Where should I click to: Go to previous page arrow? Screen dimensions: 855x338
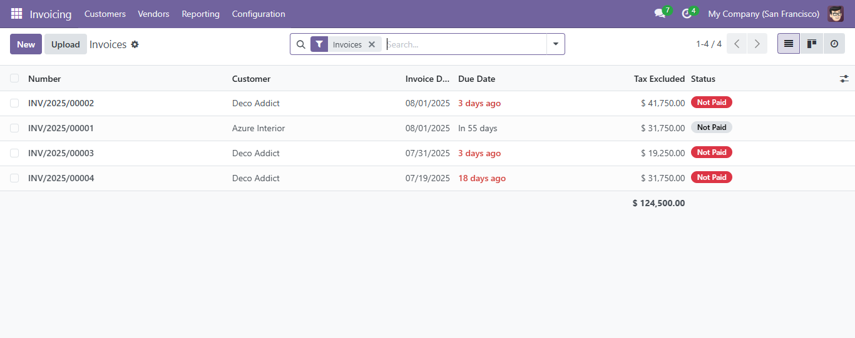[737, 44]
